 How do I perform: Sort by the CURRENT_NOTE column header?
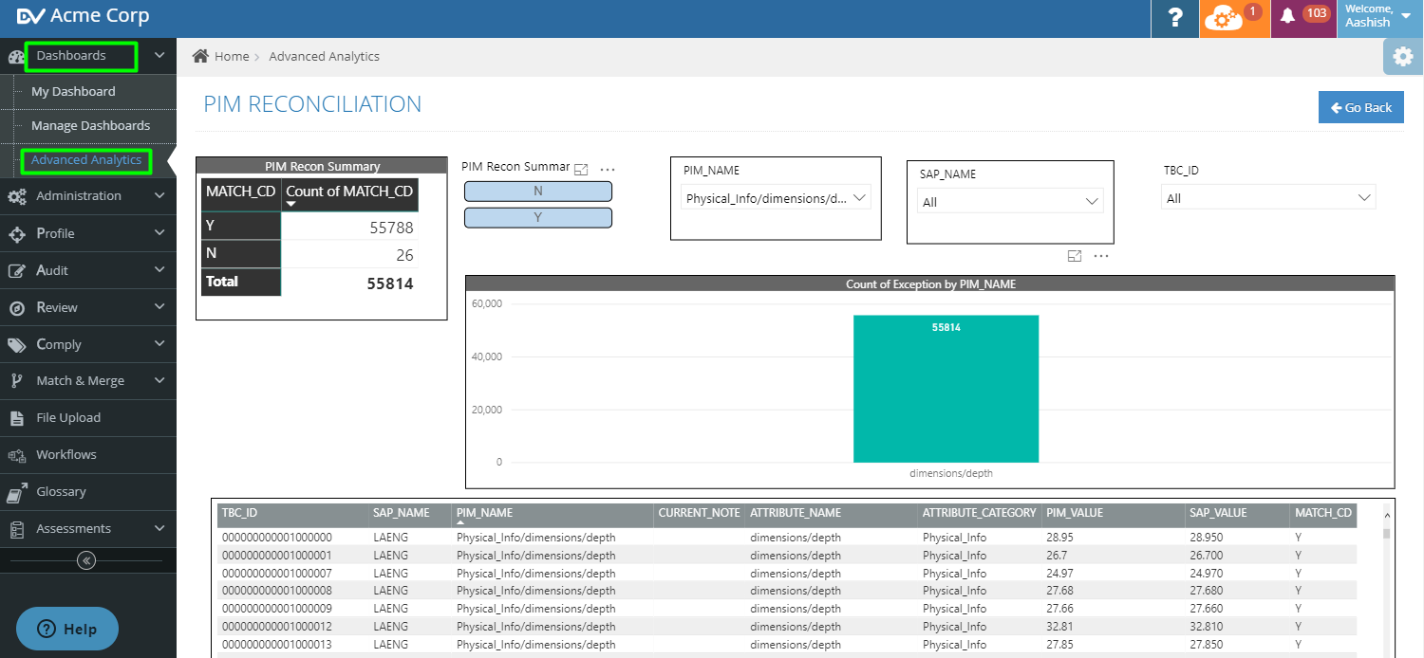699,513
